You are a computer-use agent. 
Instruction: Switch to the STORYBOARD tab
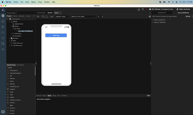click(x=41, y=13)
